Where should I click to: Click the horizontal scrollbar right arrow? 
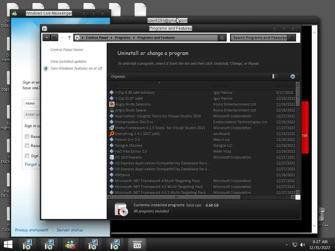tap(293, 197)
